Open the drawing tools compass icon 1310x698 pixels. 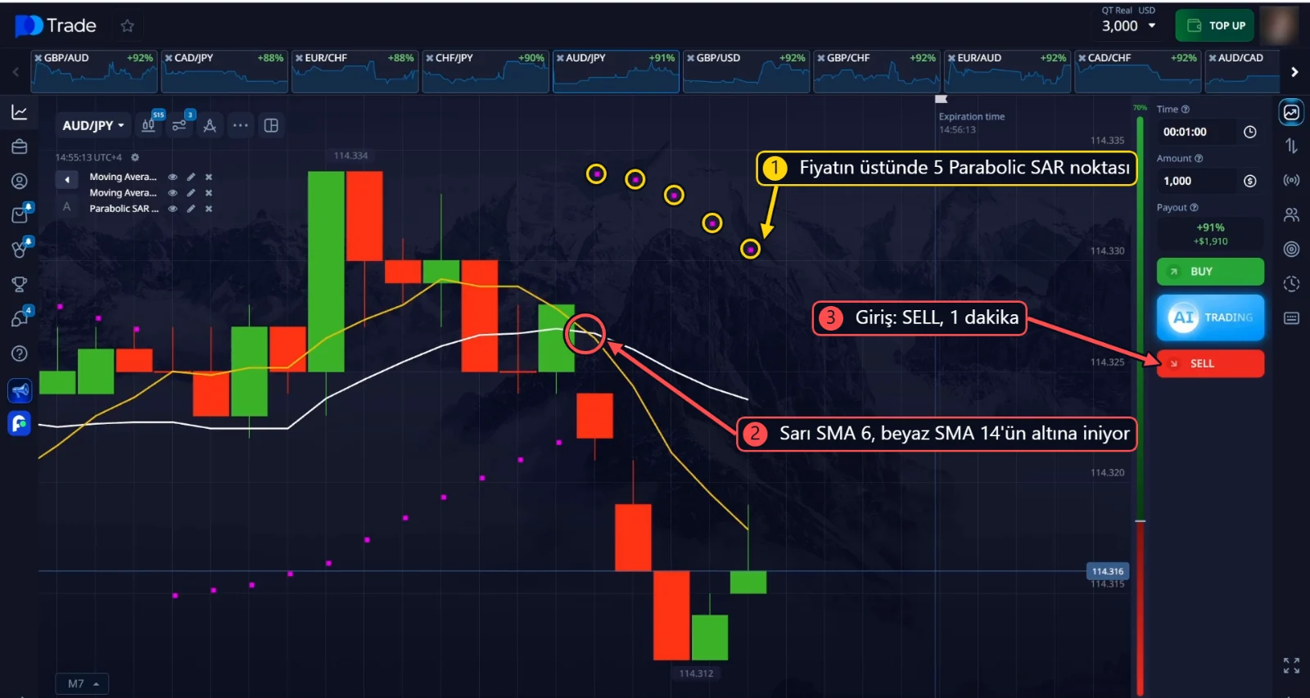point(210,125)
